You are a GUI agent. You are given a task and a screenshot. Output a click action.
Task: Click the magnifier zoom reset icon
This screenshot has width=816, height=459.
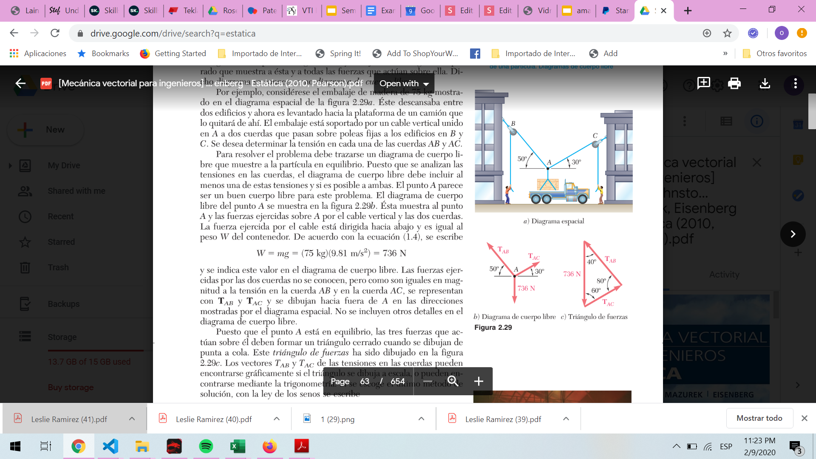[x=453, y=381]
